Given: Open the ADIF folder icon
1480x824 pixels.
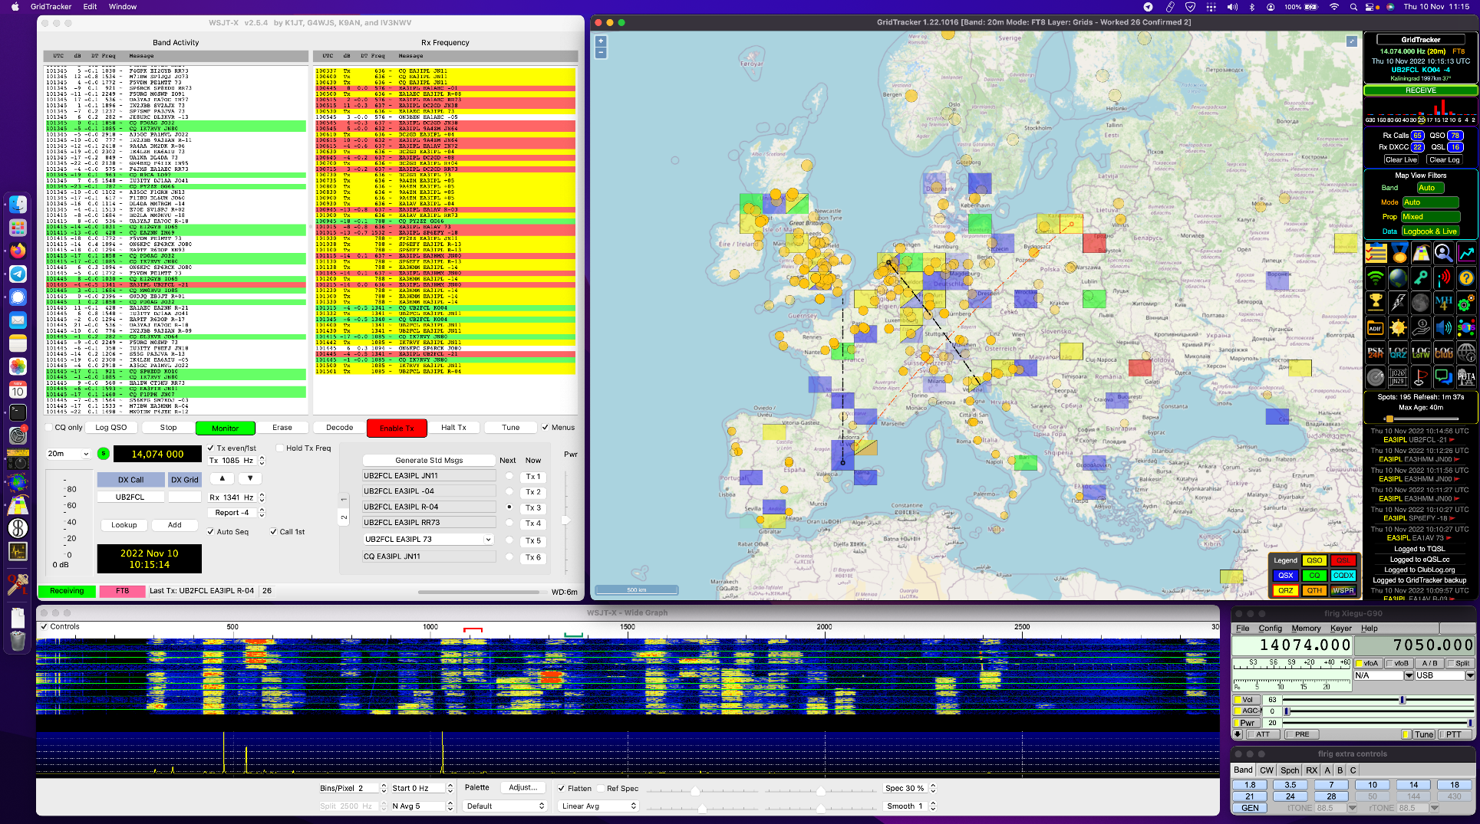Looking at the screenshot, I should click(1376, 328).
